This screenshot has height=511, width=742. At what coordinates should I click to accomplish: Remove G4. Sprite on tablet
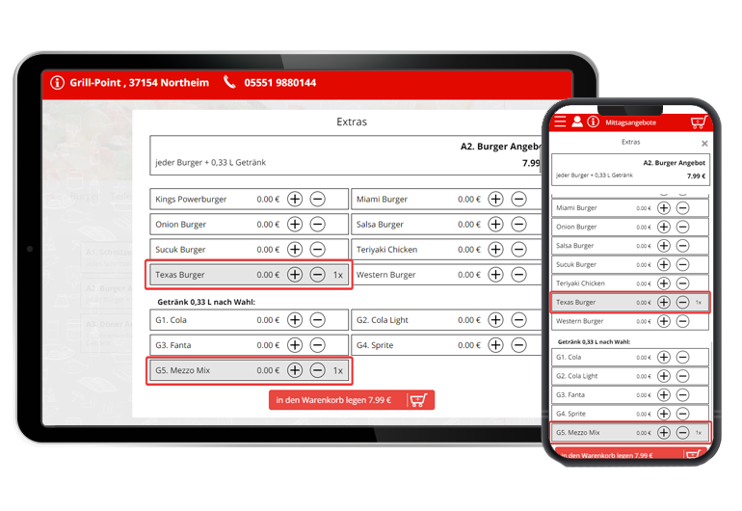tap(518, 345)
